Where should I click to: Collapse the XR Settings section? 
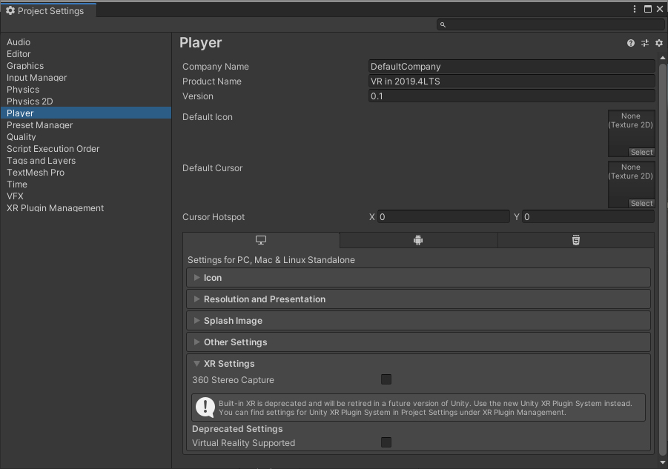click(x=228, y=364)
